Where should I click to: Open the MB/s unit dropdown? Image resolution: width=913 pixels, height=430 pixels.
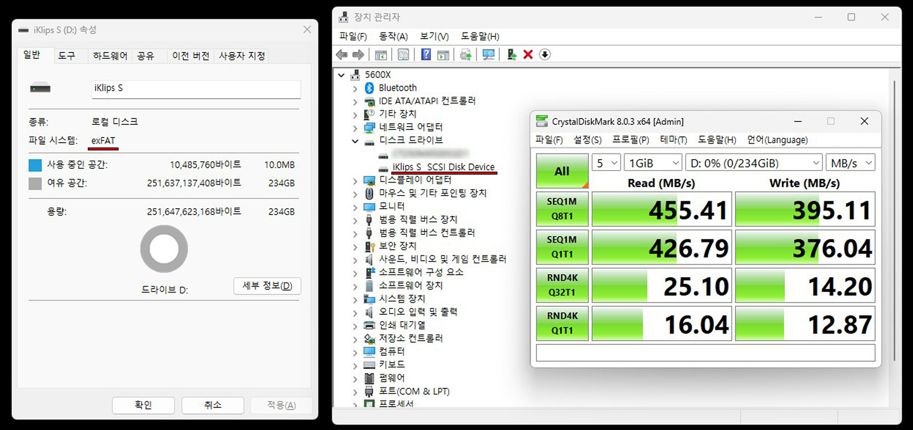point(850,163)
